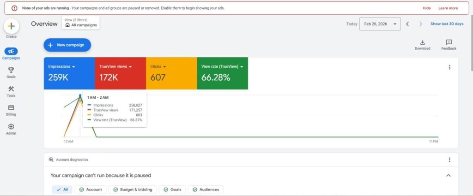Toggle the Budget & bidding chip
The image size is (473, 196).
coord(132,190)
